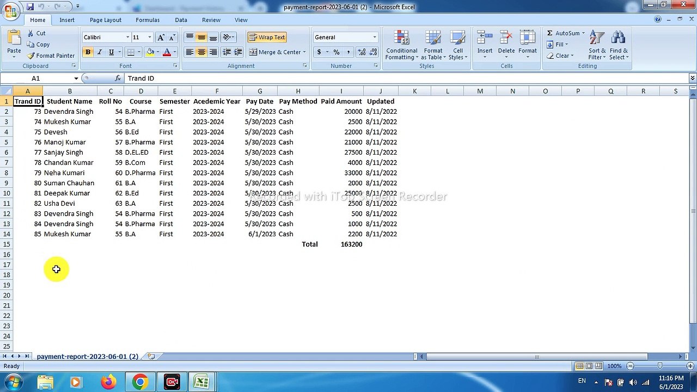Switch to the Review ribbon tab

pyautogui.click(x=211, y=20)
